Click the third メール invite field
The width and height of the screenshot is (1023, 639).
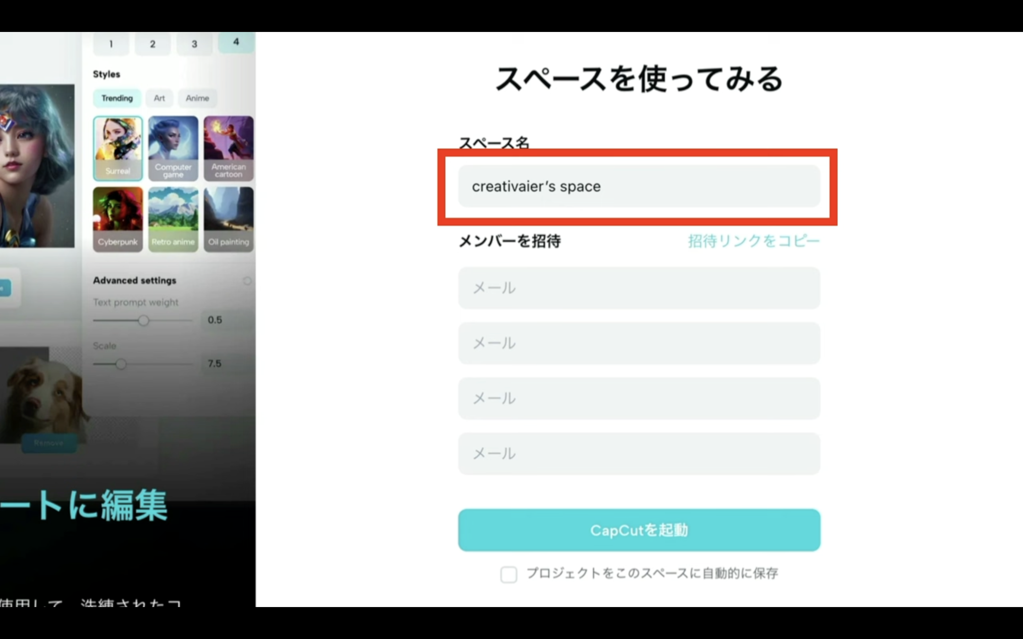[x=639, y=398]
